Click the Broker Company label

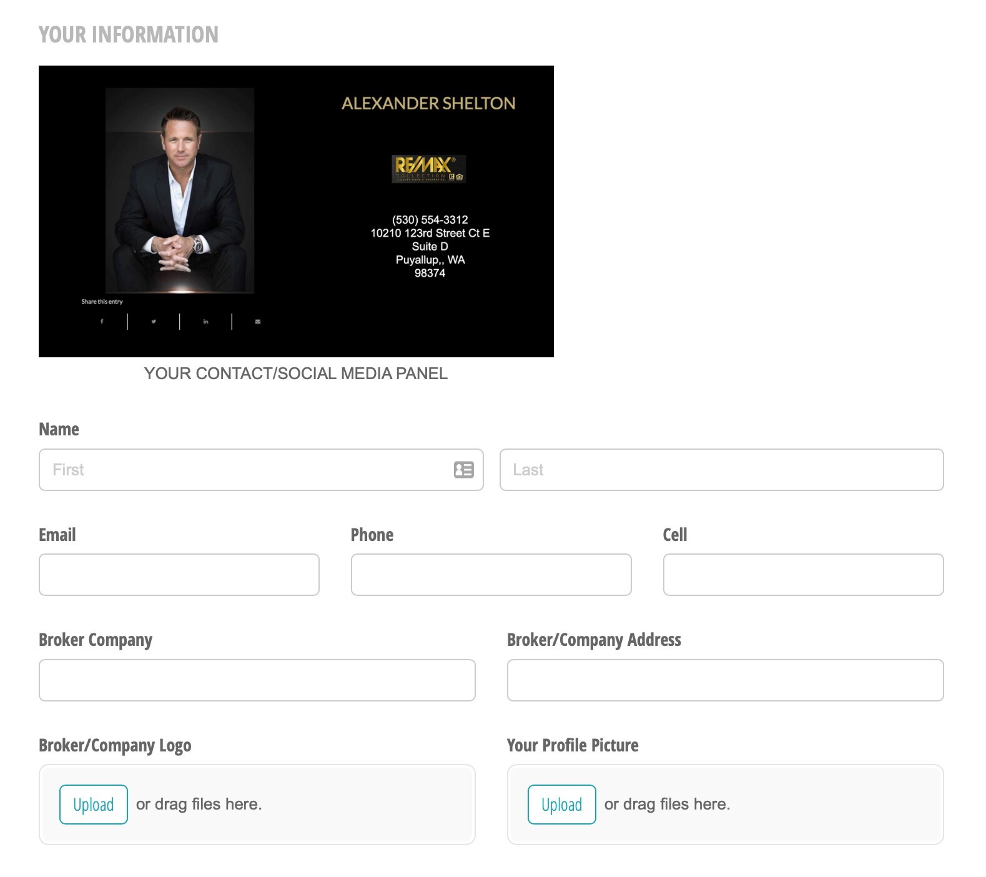pyautogui.click(x=96, y=640)
